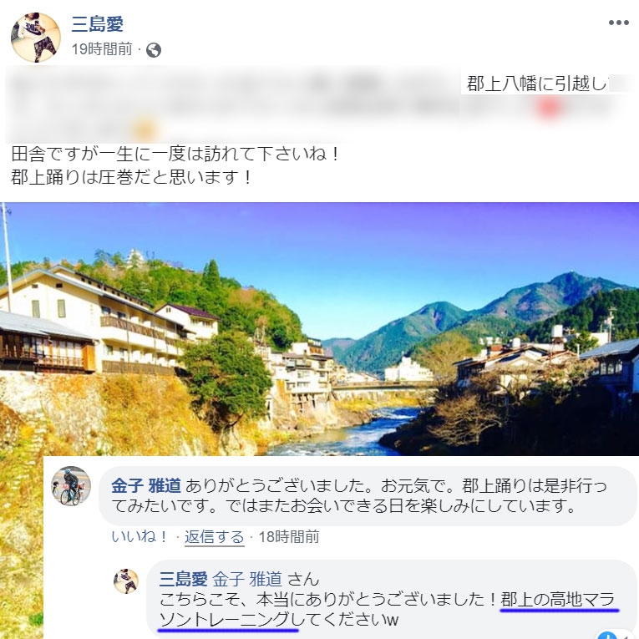Click the 19時間前 post timestamp
This screenshot has height=639, width=639.
(x=102, y=49)
